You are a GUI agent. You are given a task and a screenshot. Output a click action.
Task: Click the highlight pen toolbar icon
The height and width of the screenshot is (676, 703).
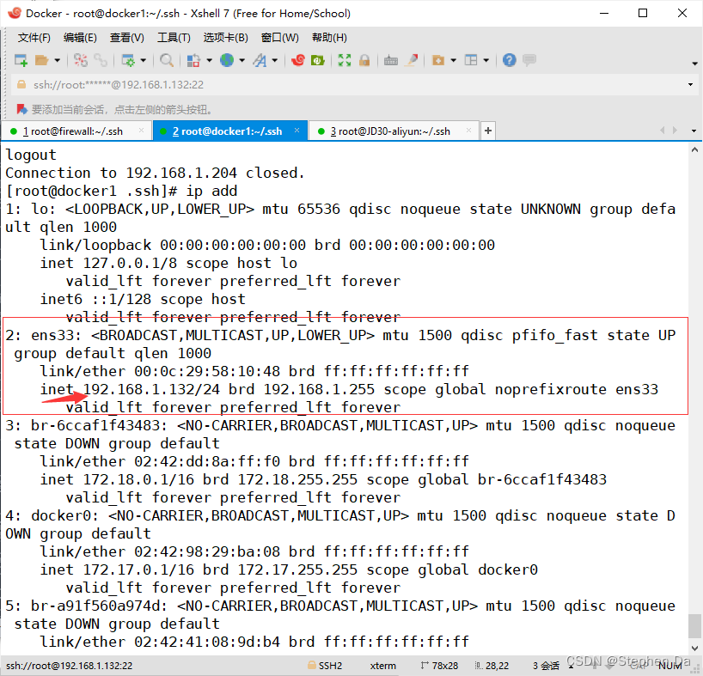point(411,60)
